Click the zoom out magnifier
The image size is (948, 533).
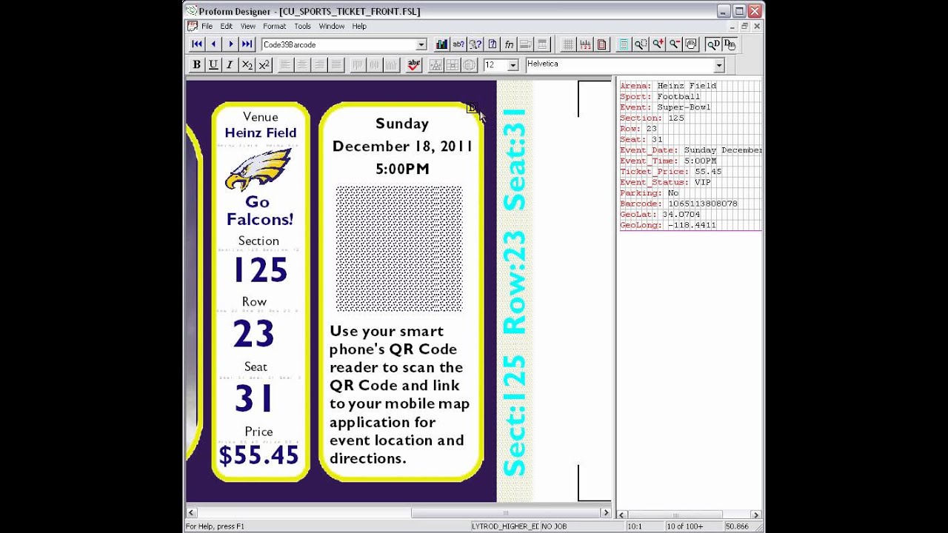tap(674, 44)
